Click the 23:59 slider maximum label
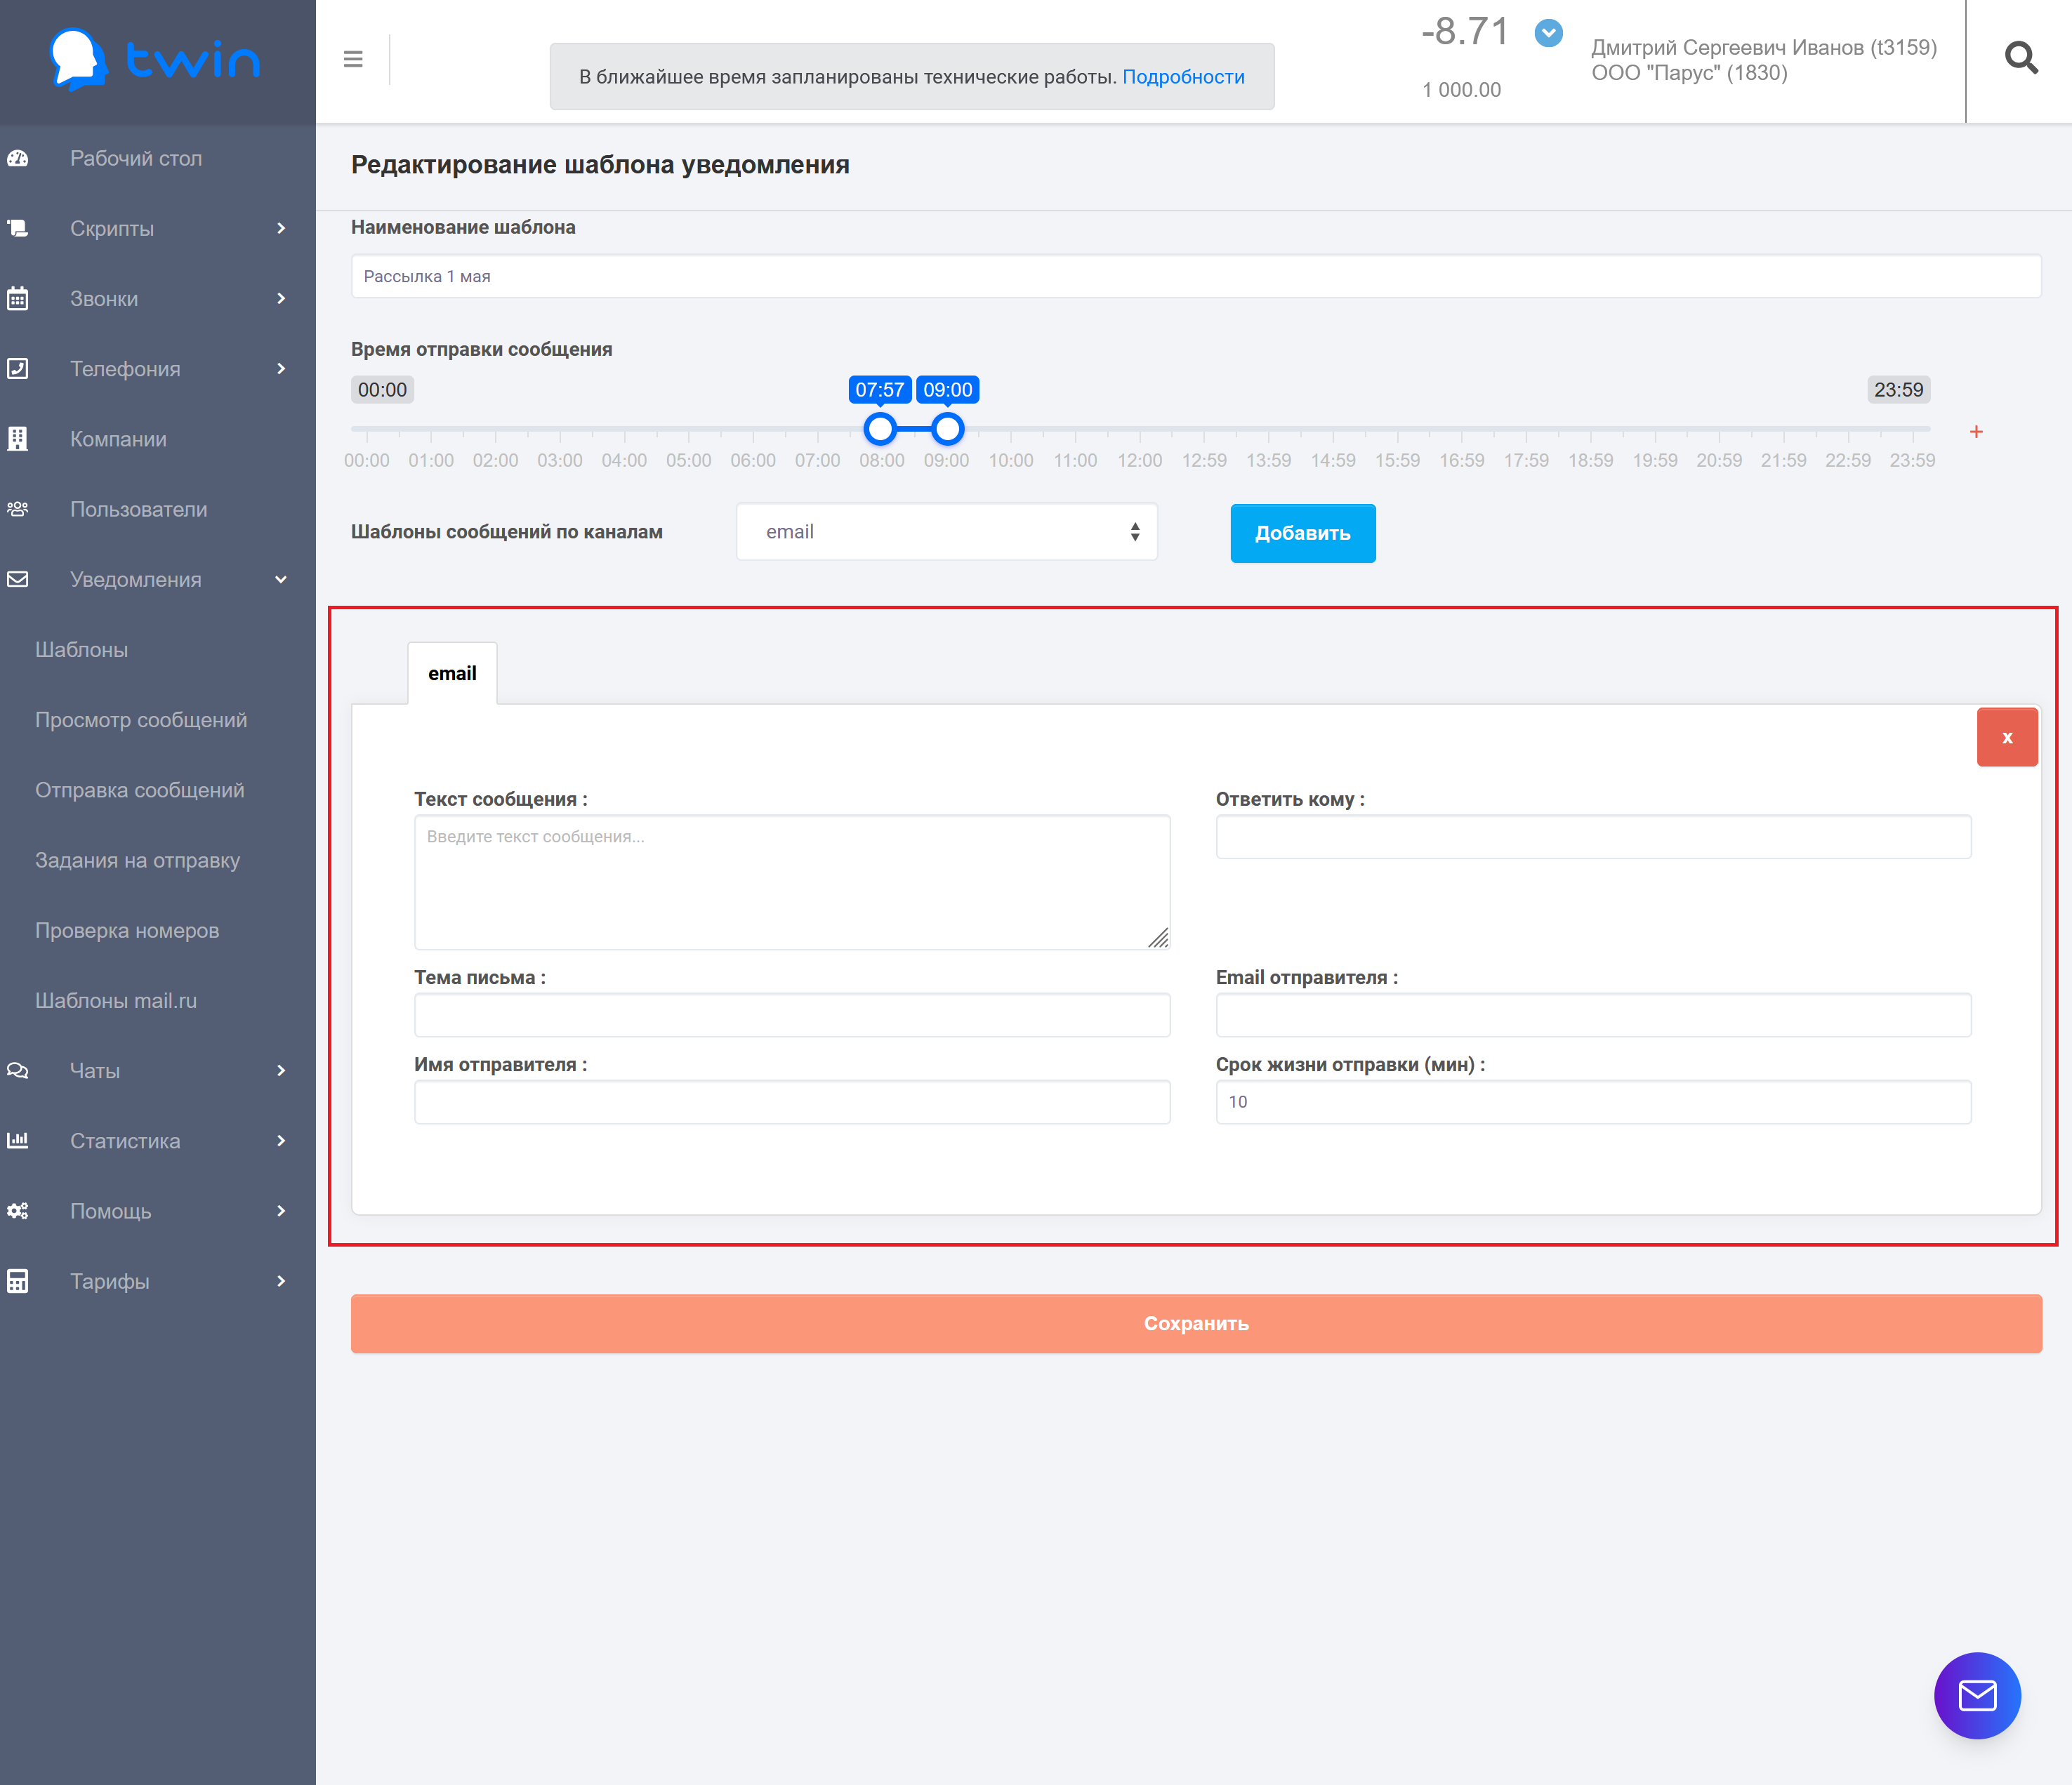Viewport: 2072px width, 1785px height. tap(1898, 390)
